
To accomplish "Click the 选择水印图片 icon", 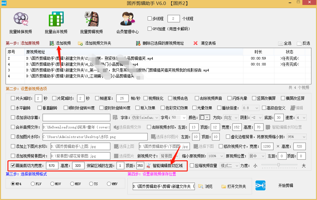I will pyautogui.click(x=153, y=137).
